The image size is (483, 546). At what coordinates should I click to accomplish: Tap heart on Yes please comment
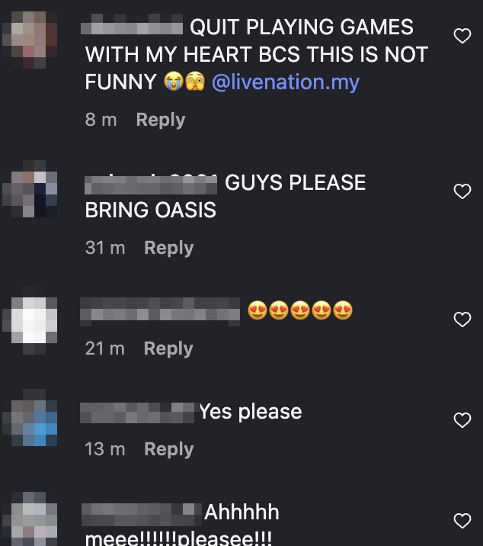pos(462,420)
